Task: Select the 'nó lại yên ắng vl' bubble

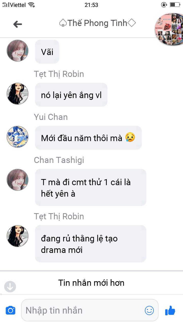Action: point(71,95)
